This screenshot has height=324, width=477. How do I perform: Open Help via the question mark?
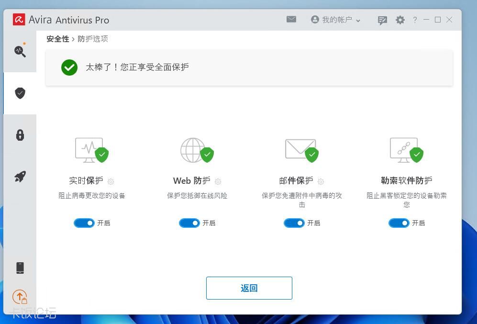(414, 20)
